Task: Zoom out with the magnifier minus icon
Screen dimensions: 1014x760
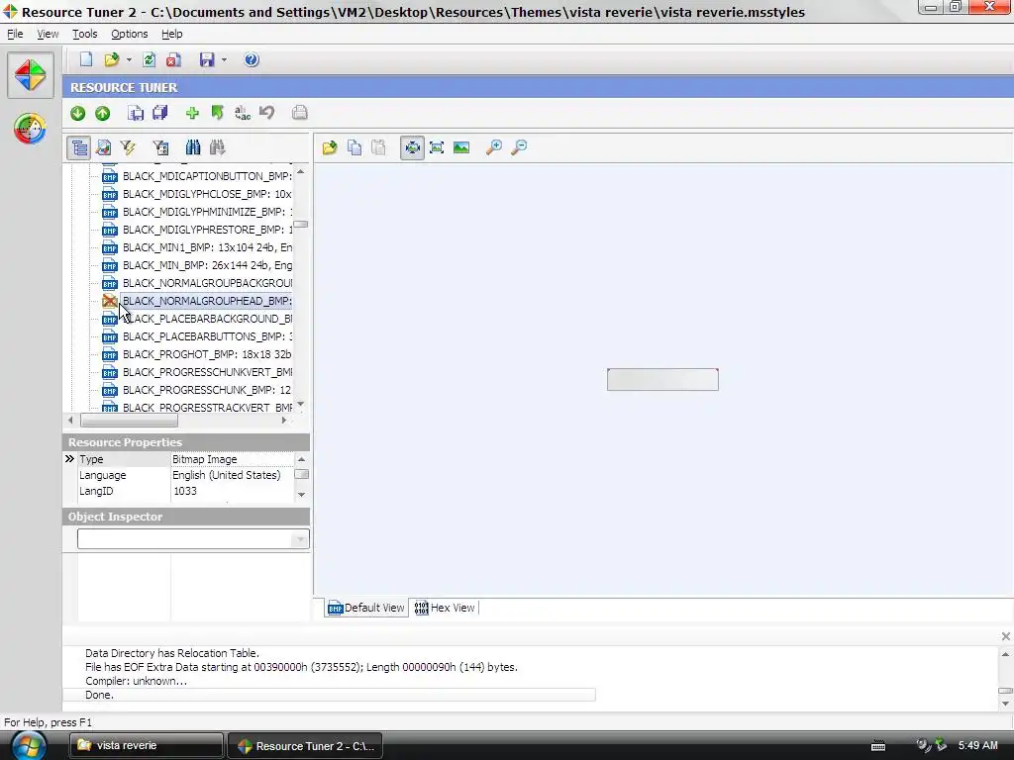Action: tap(519, 148)
